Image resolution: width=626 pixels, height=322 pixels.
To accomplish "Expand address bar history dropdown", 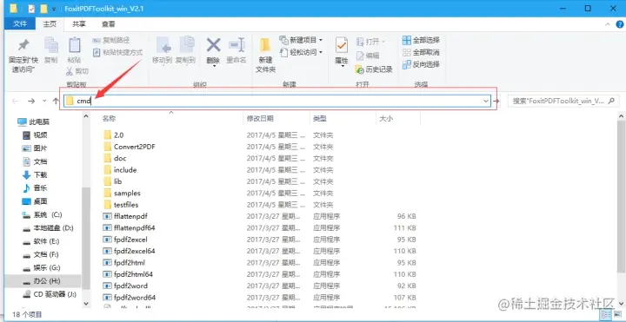I will [x=486, y=102].
